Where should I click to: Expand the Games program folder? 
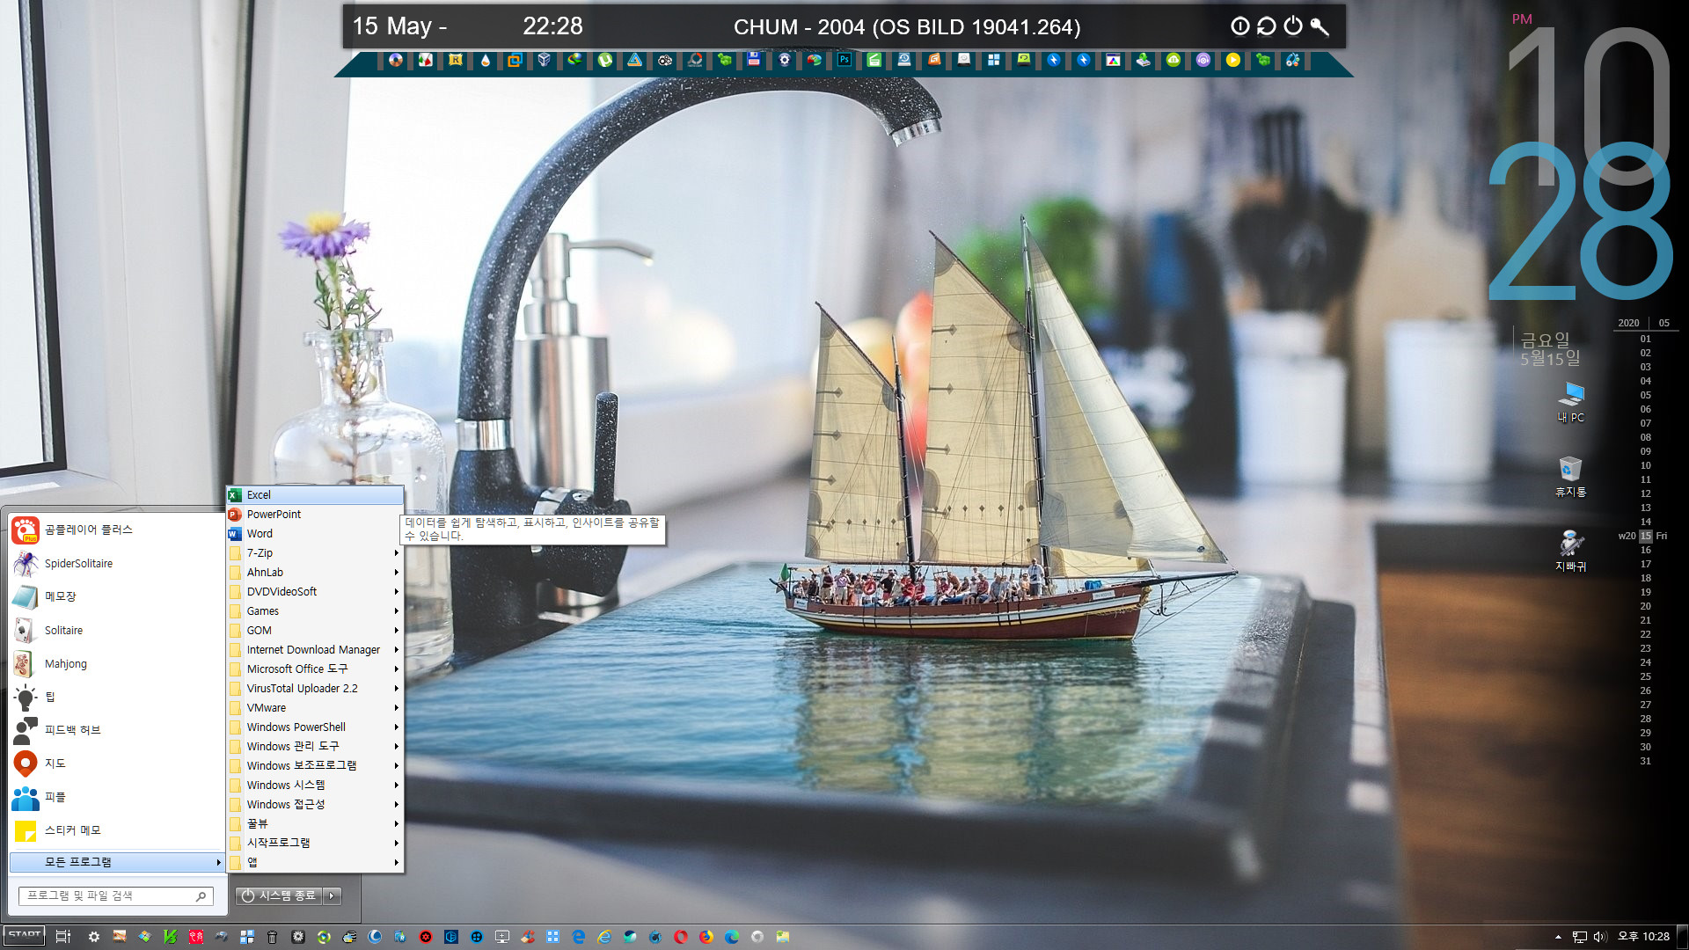315,611
